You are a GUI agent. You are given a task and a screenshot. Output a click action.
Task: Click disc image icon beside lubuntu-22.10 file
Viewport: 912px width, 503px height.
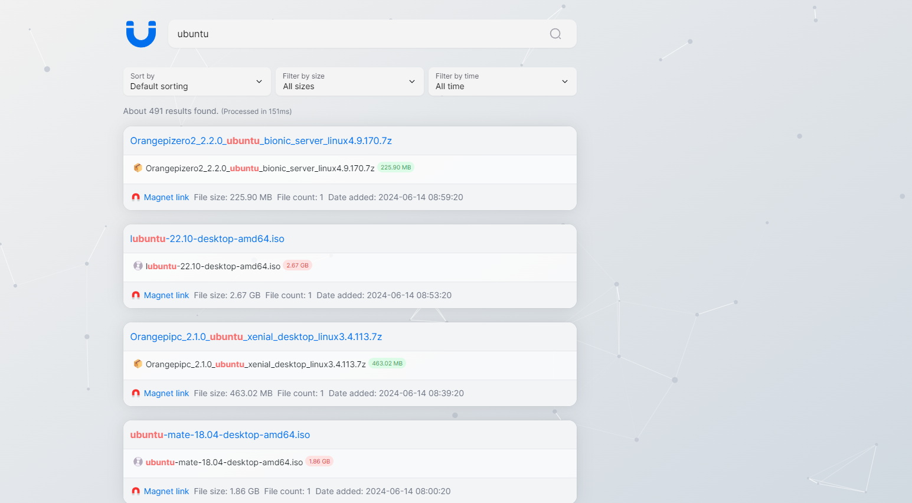138,266
